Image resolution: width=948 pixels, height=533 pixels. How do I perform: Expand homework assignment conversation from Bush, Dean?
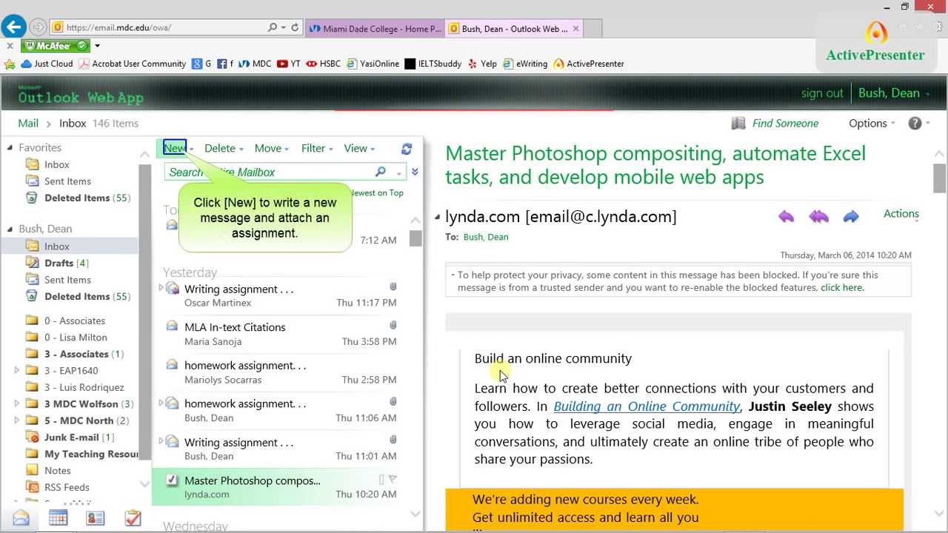click(x=161, y=403)
